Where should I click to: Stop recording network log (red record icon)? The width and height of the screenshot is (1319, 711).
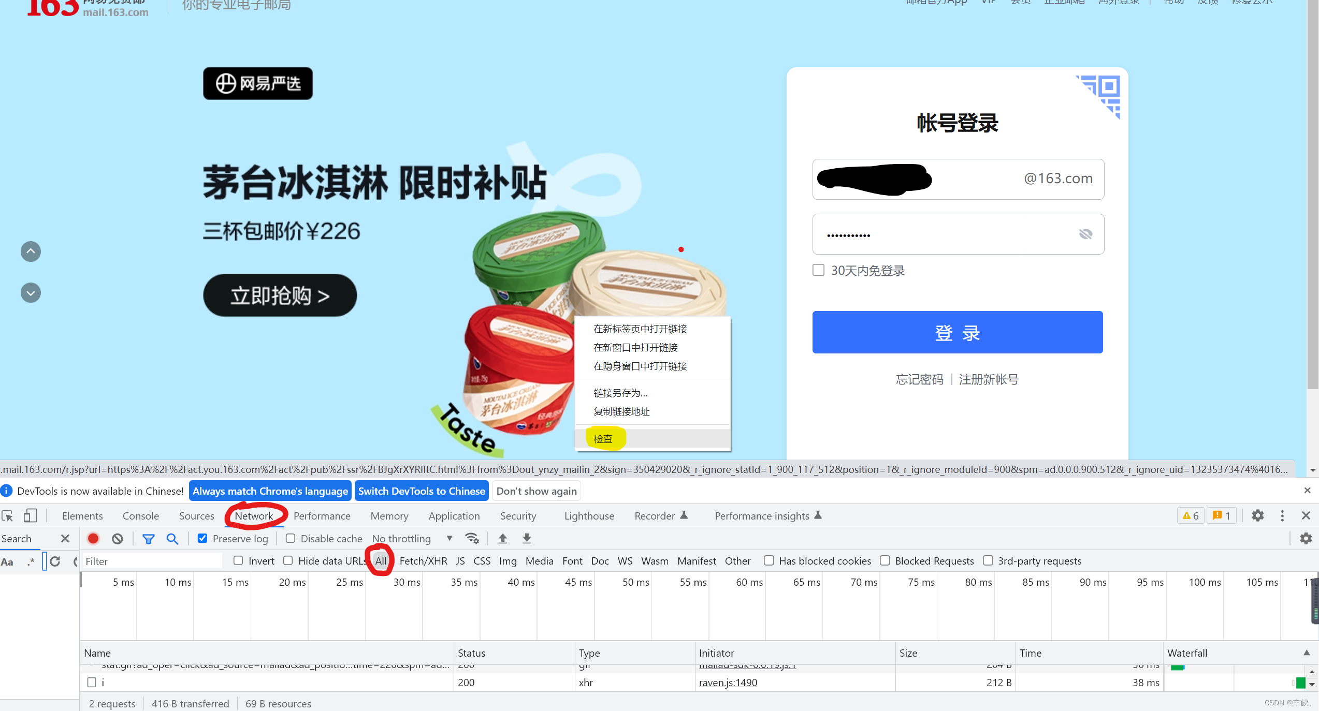[x=93, y=539]
